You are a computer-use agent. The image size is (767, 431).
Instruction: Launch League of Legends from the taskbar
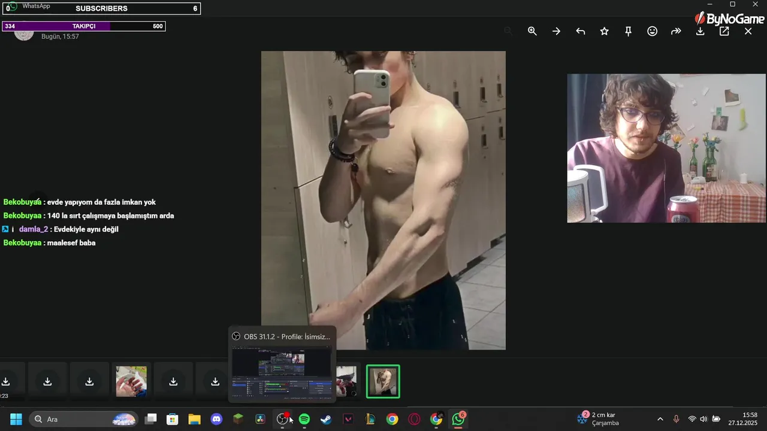tap(370, 419)
